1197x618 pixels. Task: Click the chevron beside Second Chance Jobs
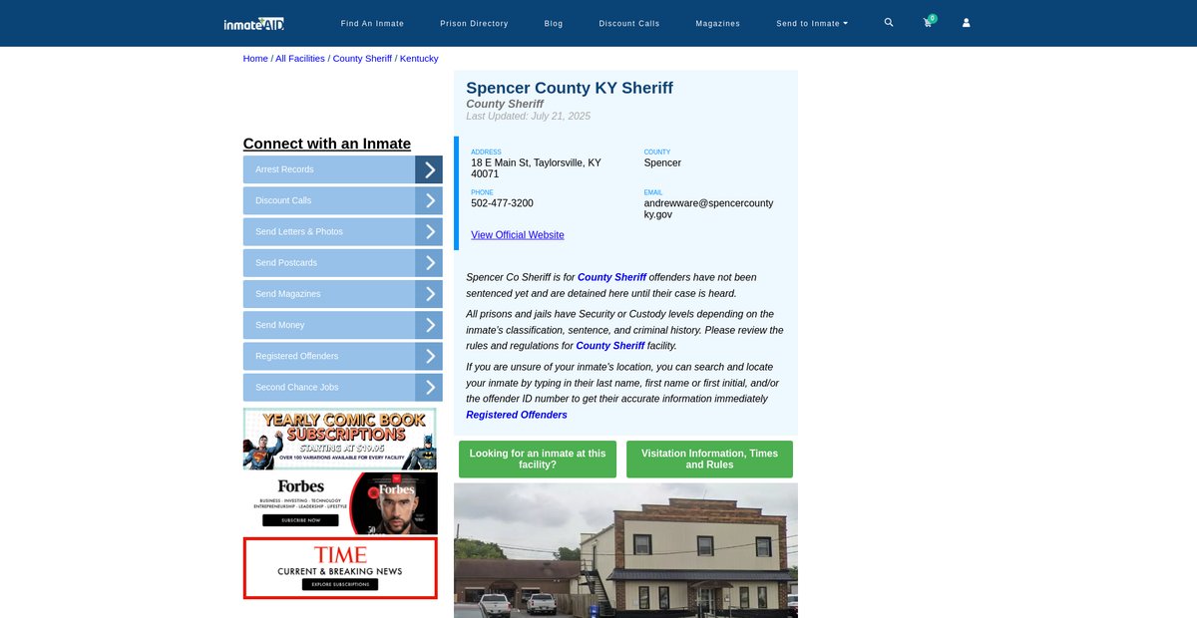click(429, 388)
